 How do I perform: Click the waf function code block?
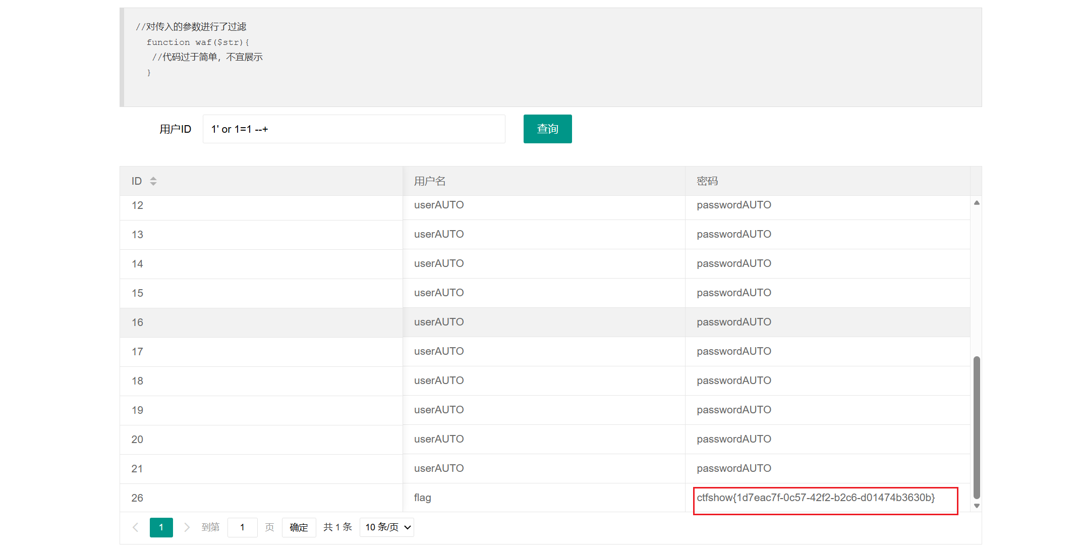click(550, 57)
